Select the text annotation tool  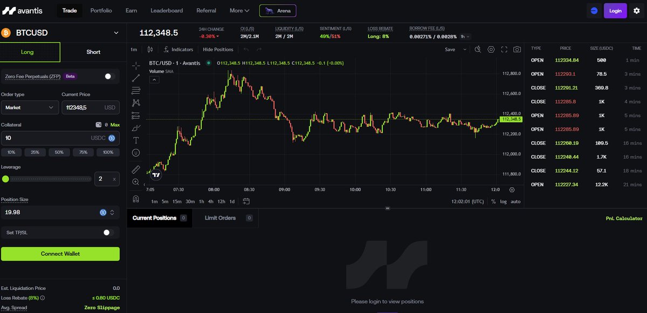[136, 140]
